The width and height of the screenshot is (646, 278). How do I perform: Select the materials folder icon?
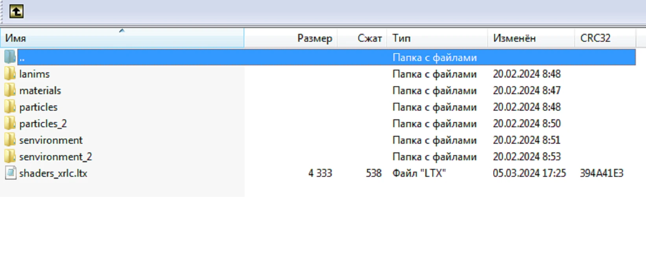click(x=10, y=91)
